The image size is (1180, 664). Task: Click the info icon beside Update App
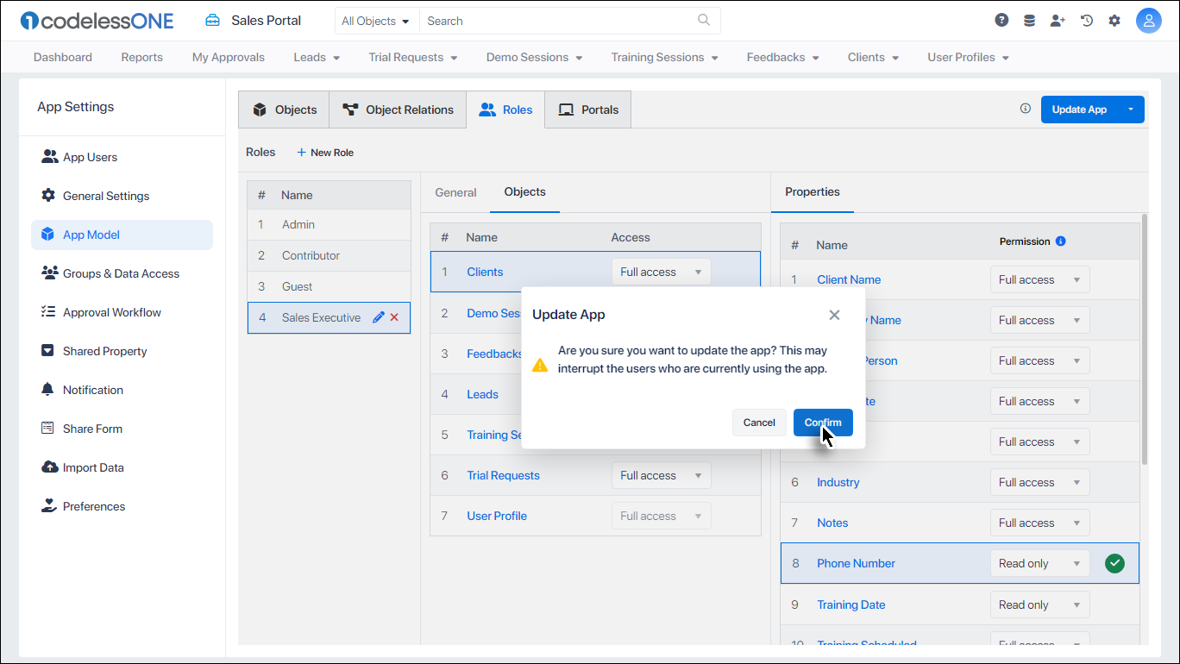pos(1025,109)
